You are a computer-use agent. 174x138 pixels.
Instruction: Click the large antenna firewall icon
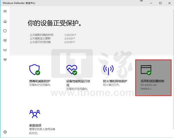[108, 70]
